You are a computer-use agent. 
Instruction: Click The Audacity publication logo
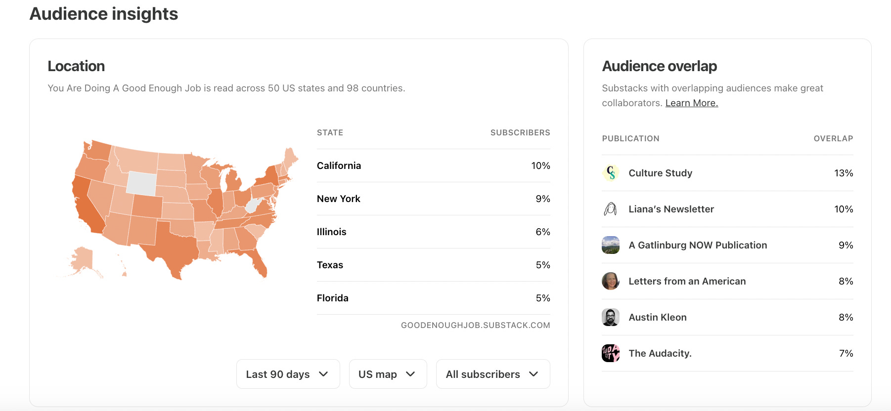click(x=611, y=353)
